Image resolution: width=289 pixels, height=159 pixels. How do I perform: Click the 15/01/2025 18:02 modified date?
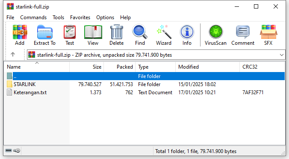coord(197,84)
